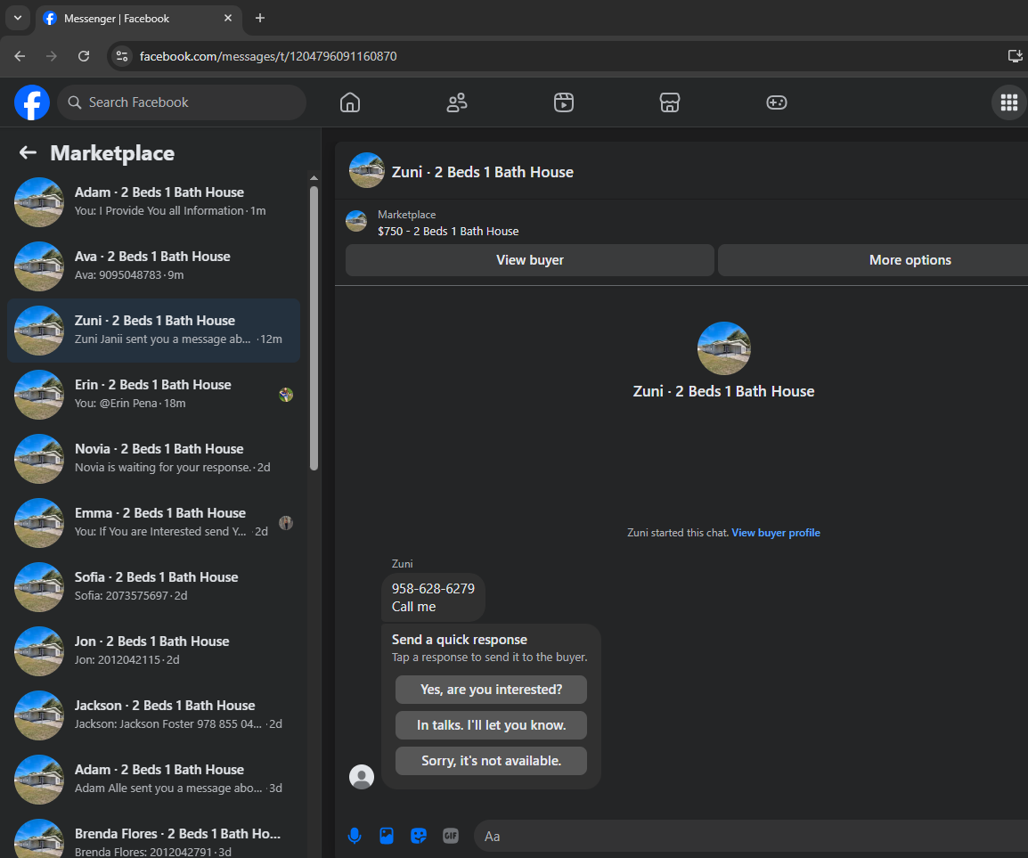Select the Zuni conversation in list
The image size is (1028, 858).
[x=153, y=331]
